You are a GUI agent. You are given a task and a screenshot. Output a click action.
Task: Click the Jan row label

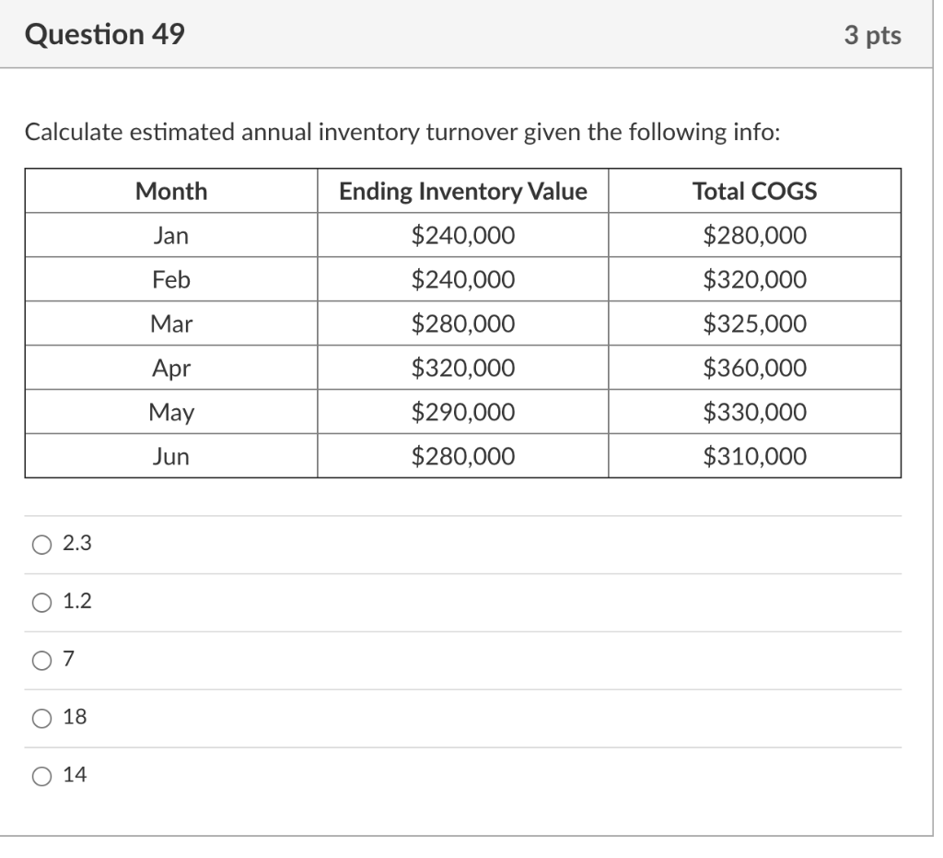[x=171, y=235]
